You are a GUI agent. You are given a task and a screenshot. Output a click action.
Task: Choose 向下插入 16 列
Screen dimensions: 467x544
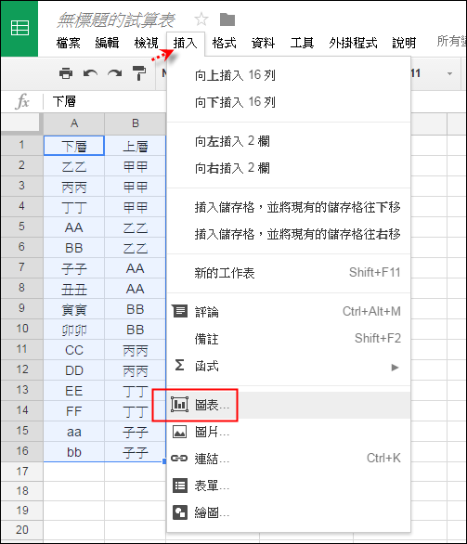click(289, 102)
